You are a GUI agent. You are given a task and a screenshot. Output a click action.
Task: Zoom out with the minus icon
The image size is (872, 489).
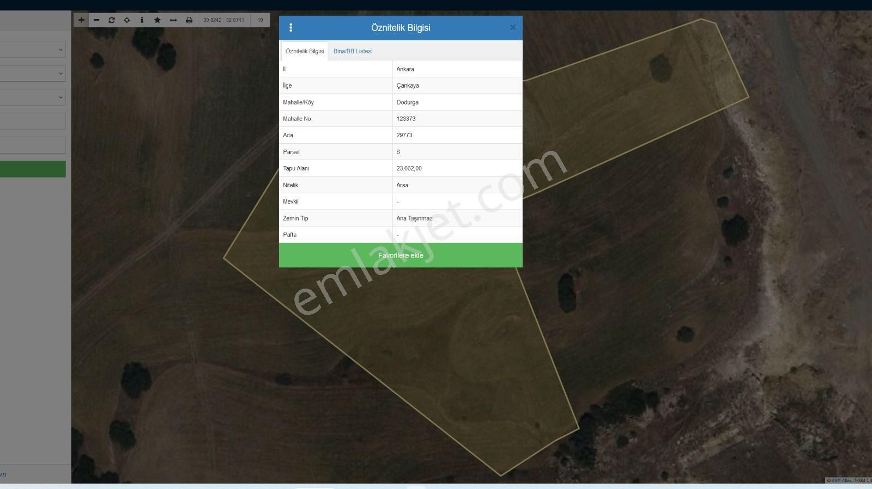[96, 20]
